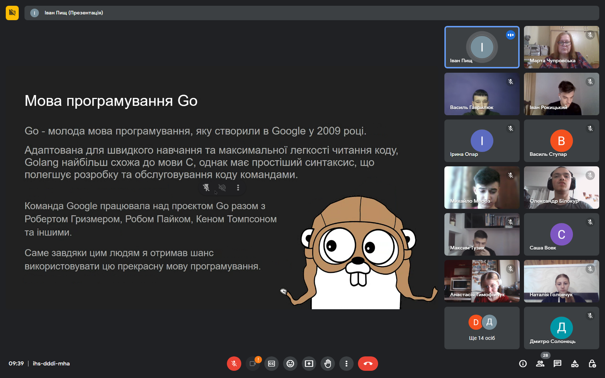Expand the 'Ще 14 осіб' tile
605x378 pixels.
click(x=482, y=328)
